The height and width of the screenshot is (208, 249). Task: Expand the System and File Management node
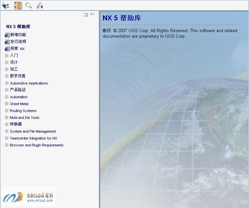pos(7,131)
